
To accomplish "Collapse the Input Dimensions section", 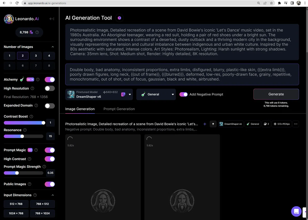I will (x=53, y=195).
